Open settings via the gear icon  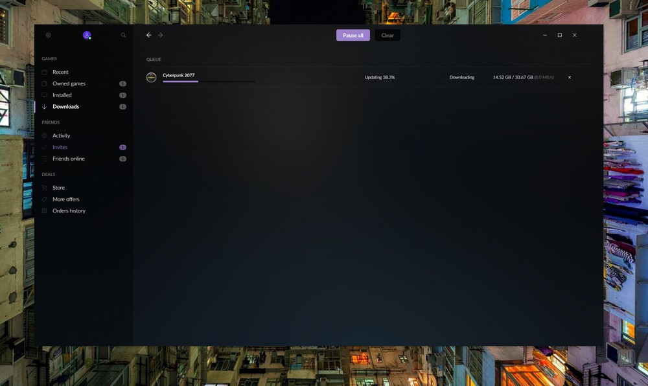(48, 35)
